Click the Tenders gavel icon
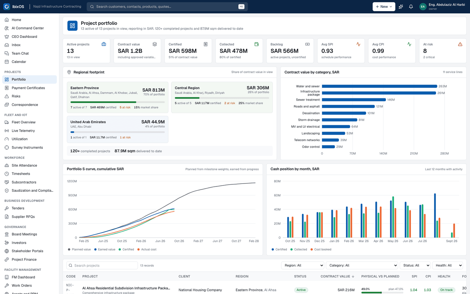 pyautogui.click(x=7, y=208)
